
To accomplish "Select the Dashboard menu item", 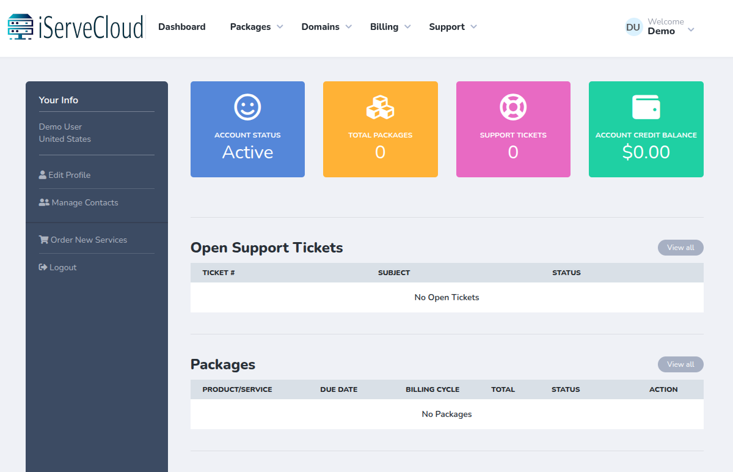I will (181, 26).
